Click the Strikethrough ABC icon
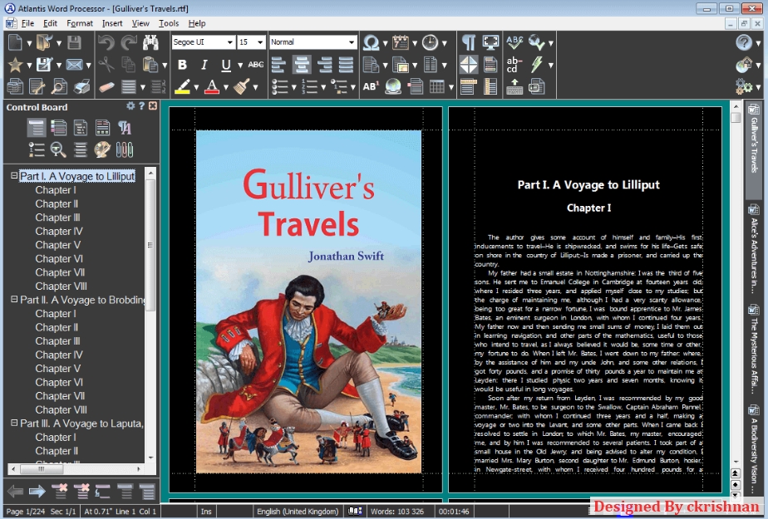Screen dimensions: 768x519 click(x=256, y=65)
